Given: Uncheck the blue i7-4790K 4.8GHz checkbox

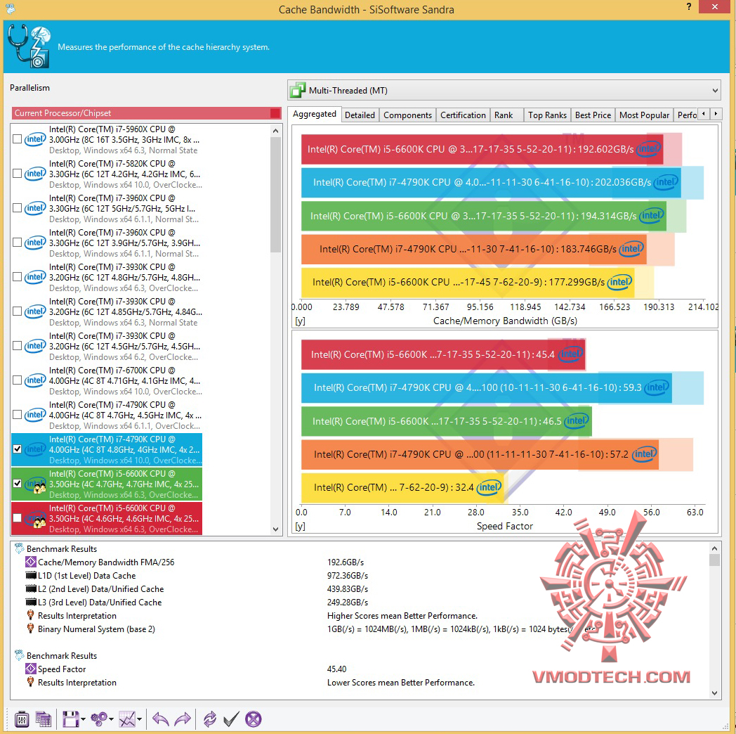Looking at the screenshot, I should pos(18,449).
